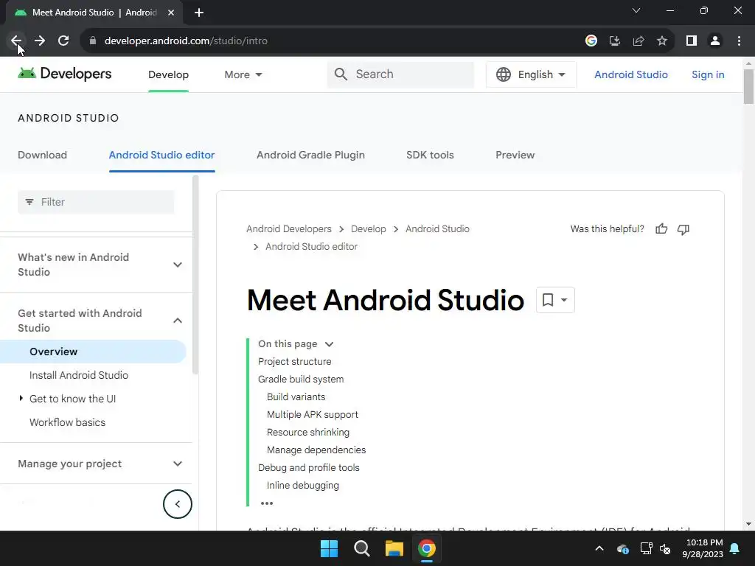
Task: Open the browser side panel icon
Action: (x=692, y=41)
